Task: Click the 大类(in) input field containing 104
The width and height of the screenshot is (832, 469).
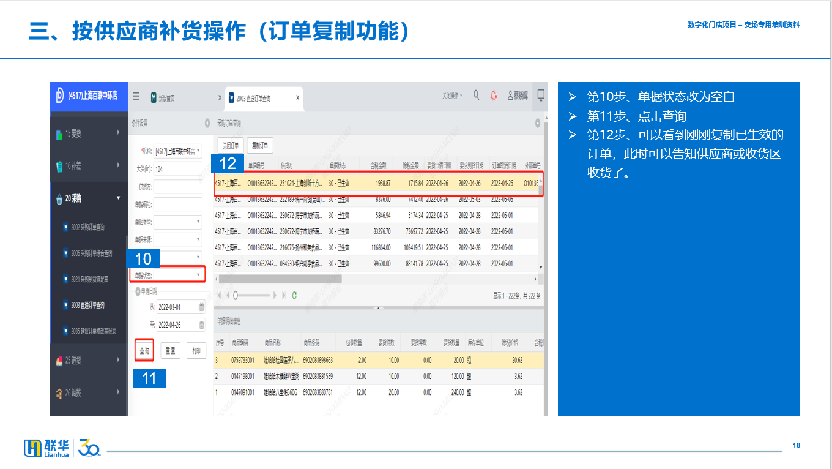Action: point(177,168)
